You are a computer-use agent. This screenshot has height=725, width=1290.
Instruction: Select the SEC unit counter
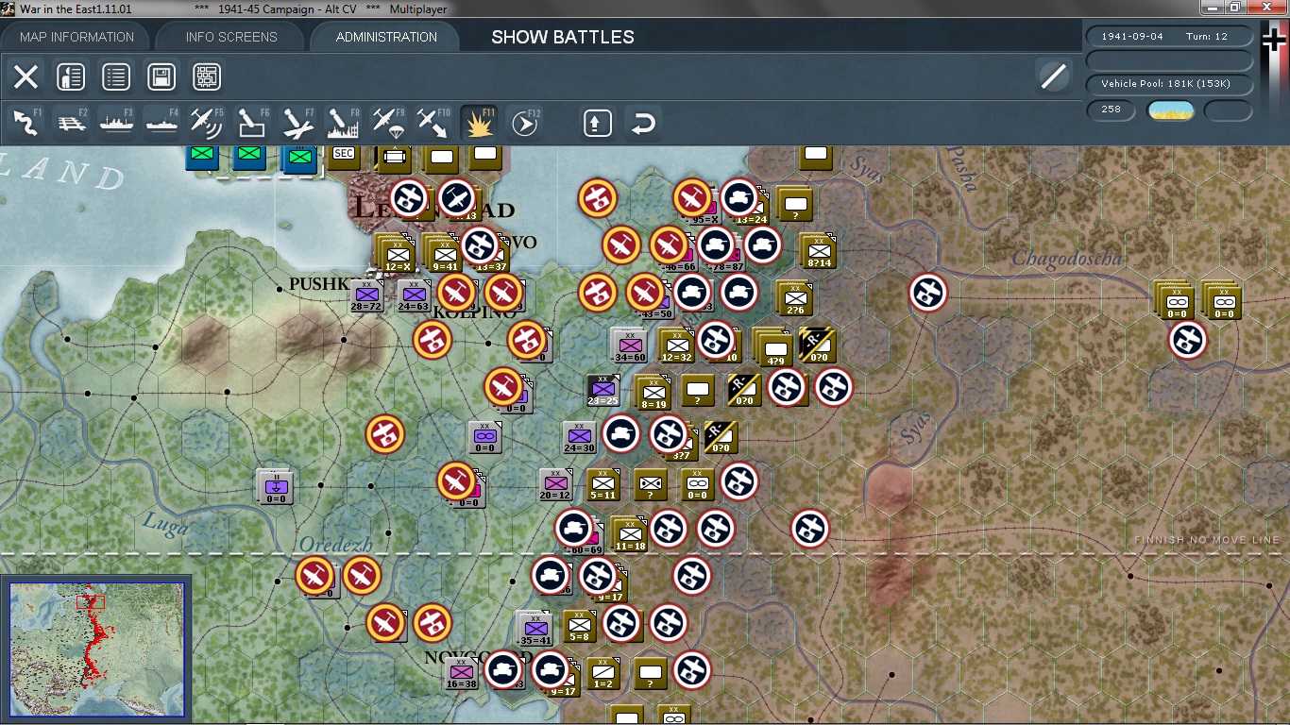pyautogui.click(x=345, y=157)
